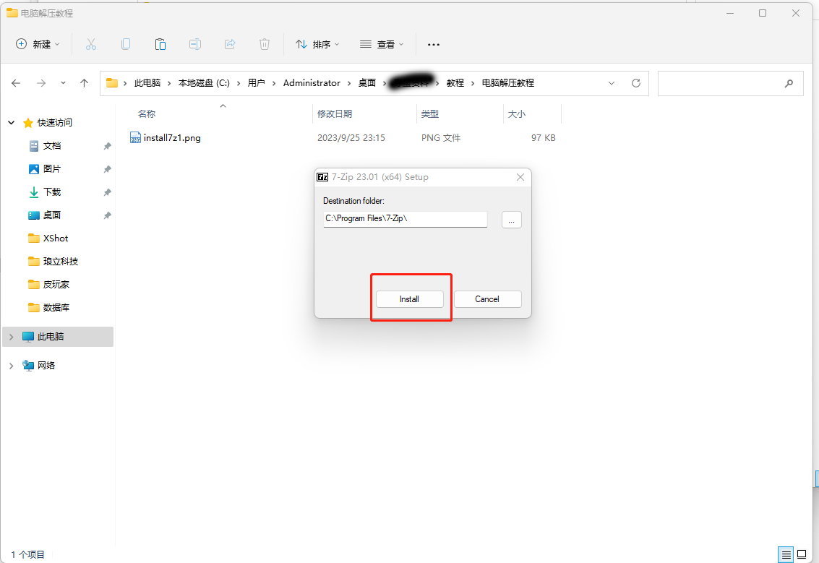Select the install7z1.png file
The image size is (819, 563).
tap(172, 138)
